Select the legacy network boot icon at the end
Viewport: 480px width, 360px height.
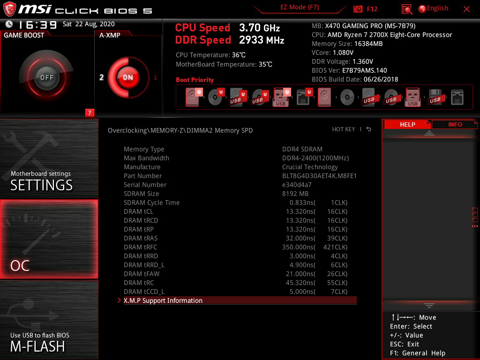coord(457,97)
